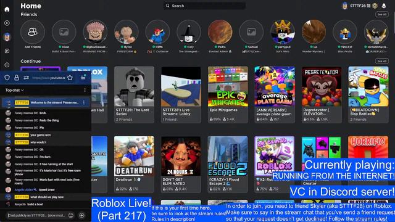Click chat message 'what should we play now'
Screen dimensions: 395x222
(x=47, y=197)
